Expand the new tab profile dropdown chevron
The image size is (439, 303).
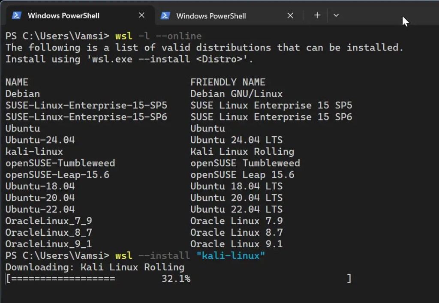pyautogui.click(x=336, y=15)
